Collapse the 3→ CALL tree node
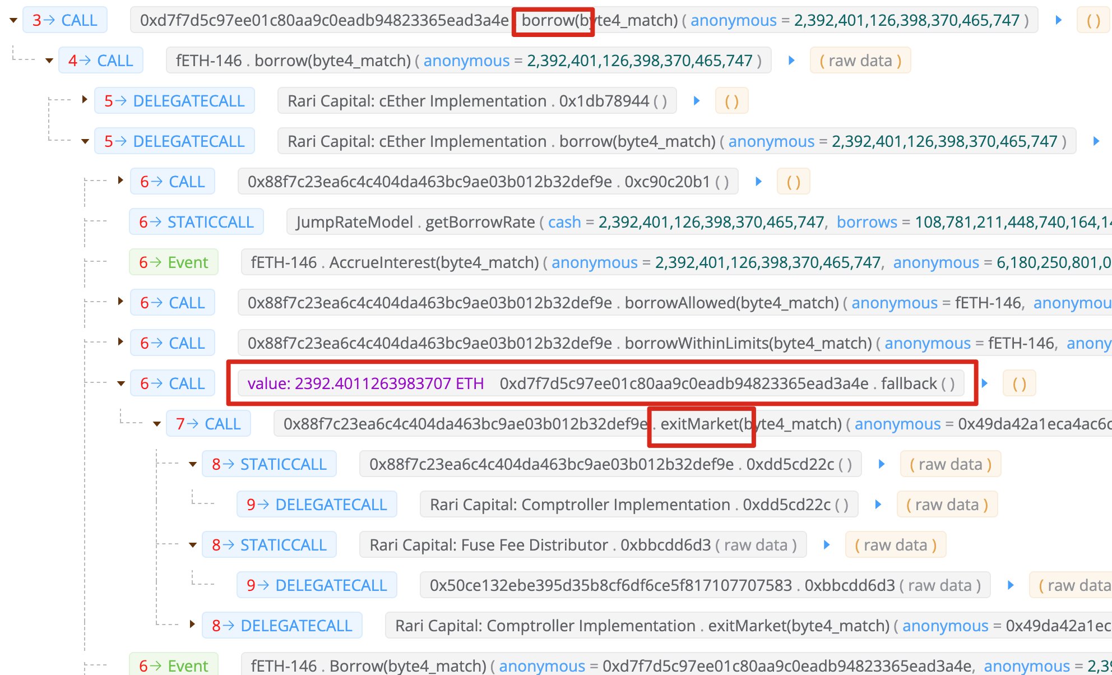The width and height of the screenshot is (1112, 675). click(x=13, y=20)
